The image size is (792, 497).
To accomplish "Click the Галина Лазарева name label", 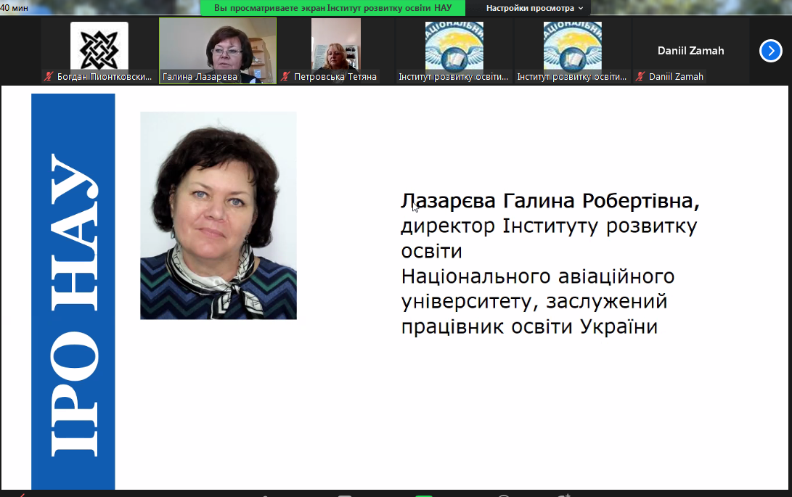I will pyautogui.click(x=200, y=77).
